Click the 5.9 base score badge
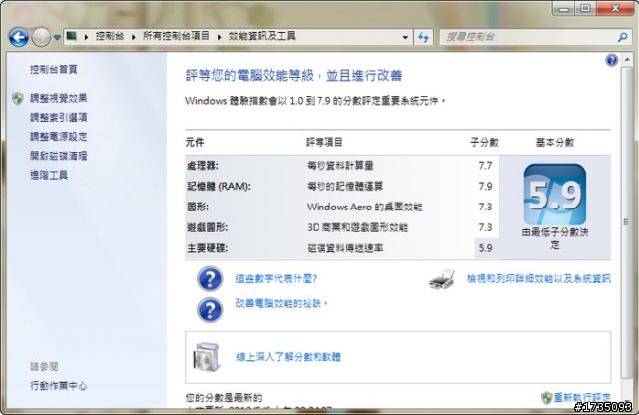Image resolution: width=639 pixels, height=415 pixels. click(x=555, y=196)
